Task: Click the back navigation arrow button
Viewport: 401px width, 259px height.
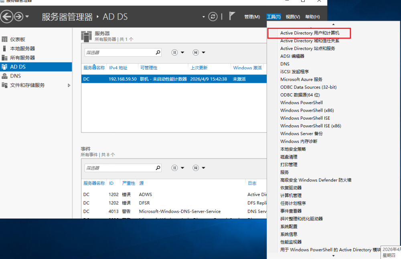Action: click(6, 16)
